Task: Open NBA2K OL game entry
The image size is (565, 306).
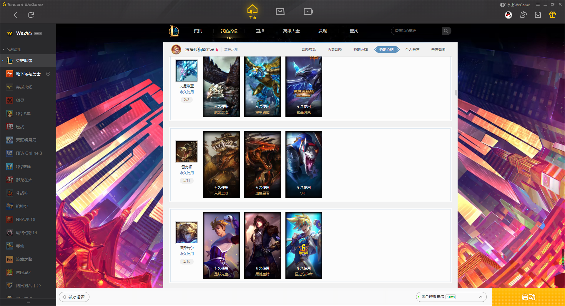Action: 28,219
